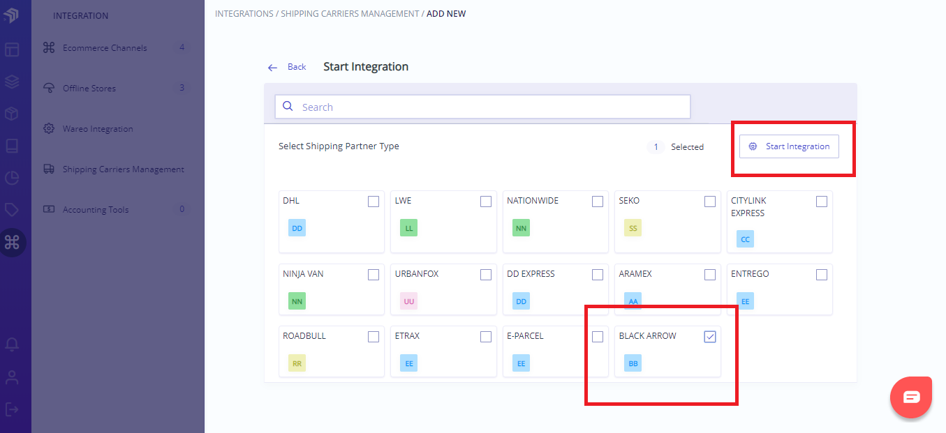Click the Back link

[297, 67]
